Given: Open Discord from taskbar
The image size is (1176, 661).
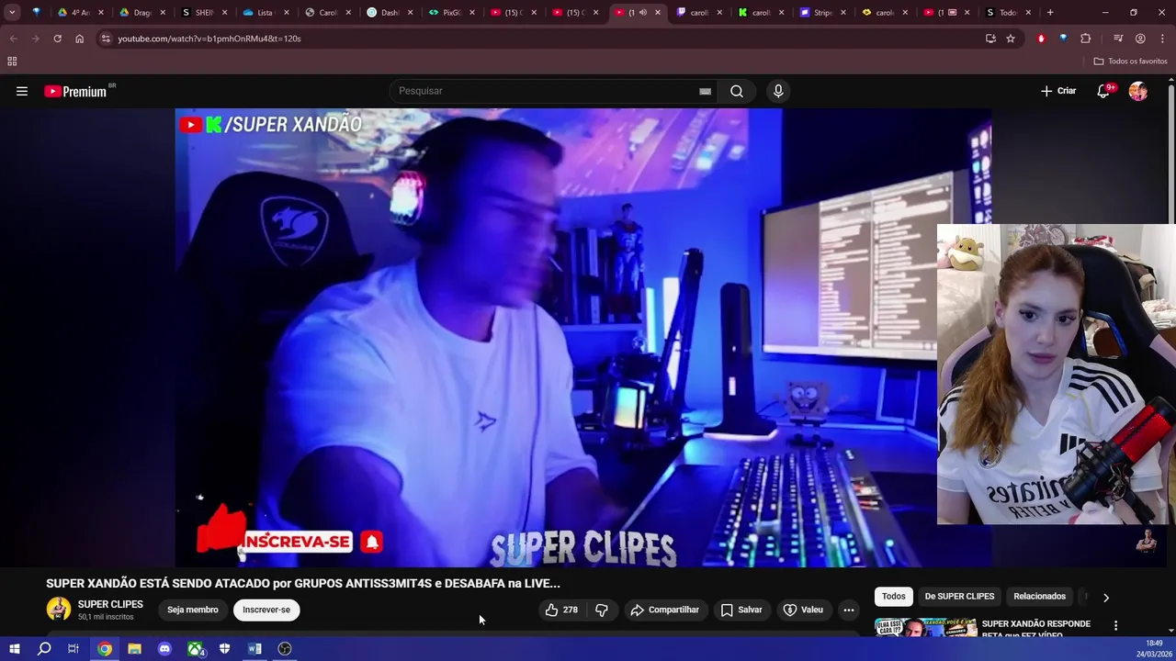Looking at the screenshot, I should tap(164, 649).
